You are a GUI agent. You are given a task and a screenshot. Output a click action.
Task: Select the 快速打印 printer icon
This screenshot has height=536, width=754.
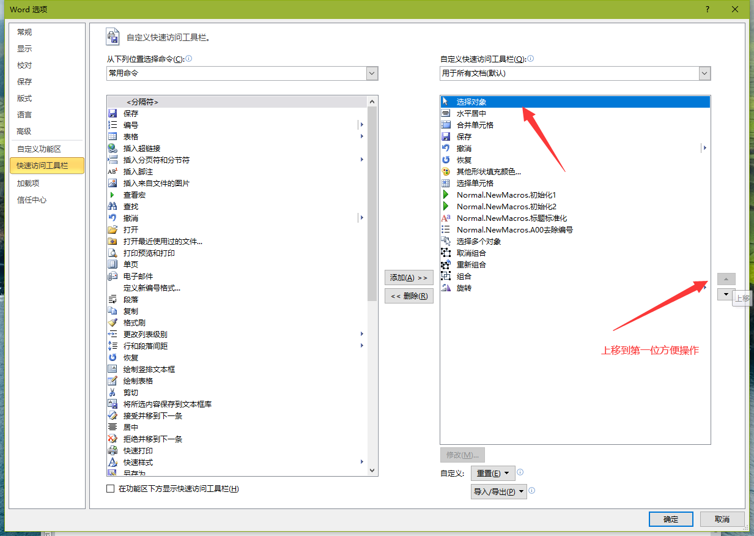(x=113, y=450)
